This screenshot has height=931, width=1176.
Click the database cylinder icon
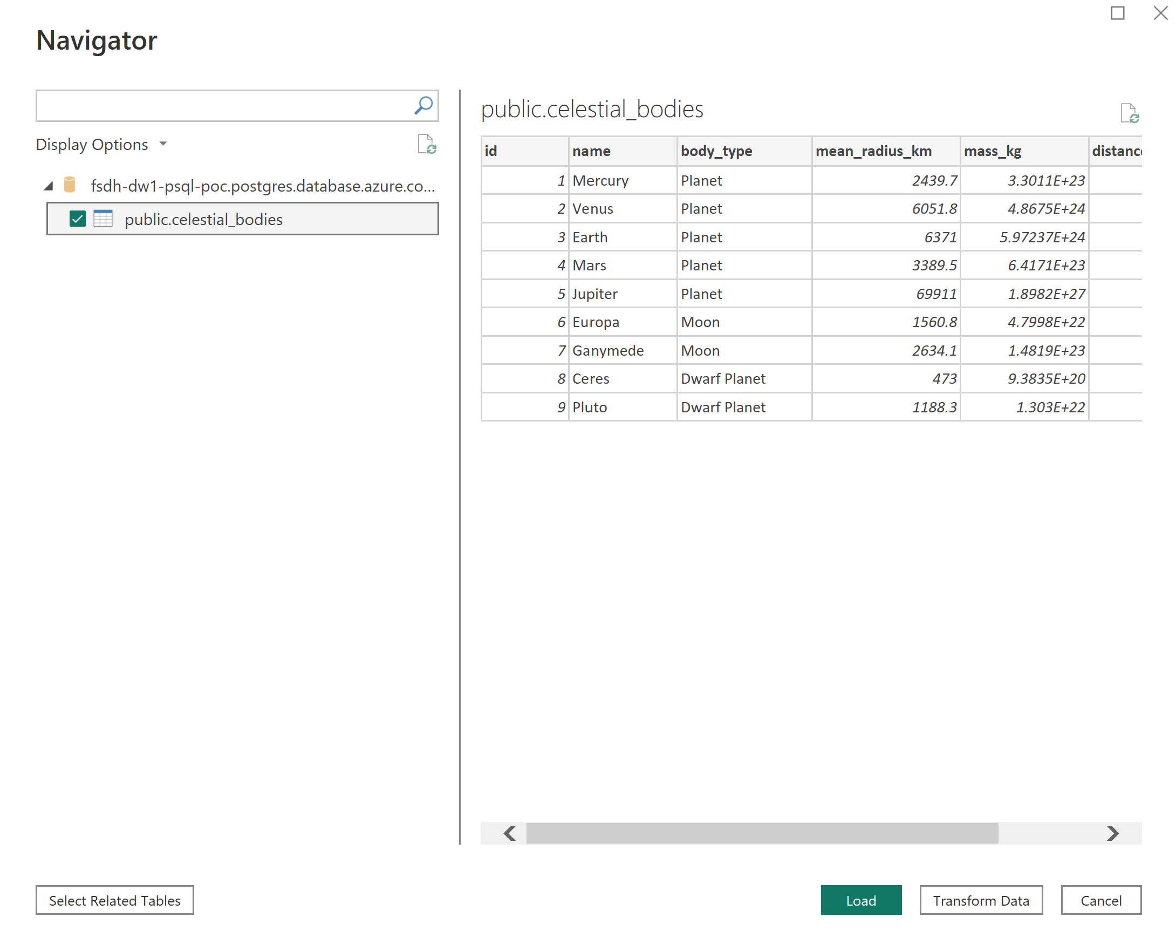pos(70,185)
